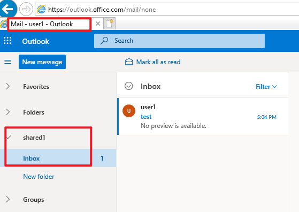Expand the Favorites section chevron
Screen dimensions: 299x212
tap(8, 86)
